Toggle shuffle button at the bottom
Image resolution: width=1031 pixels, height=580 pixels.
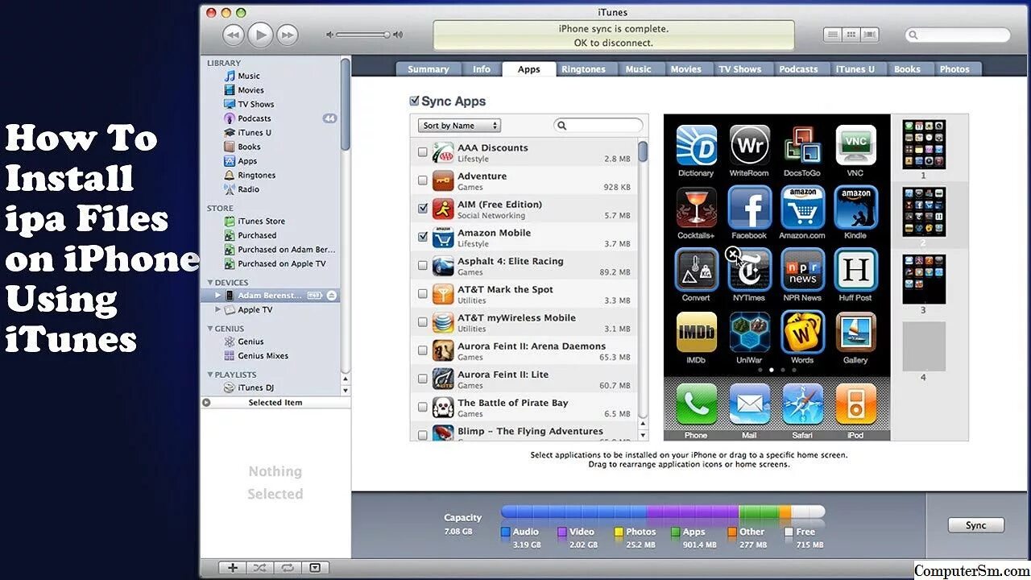[259, 568]
